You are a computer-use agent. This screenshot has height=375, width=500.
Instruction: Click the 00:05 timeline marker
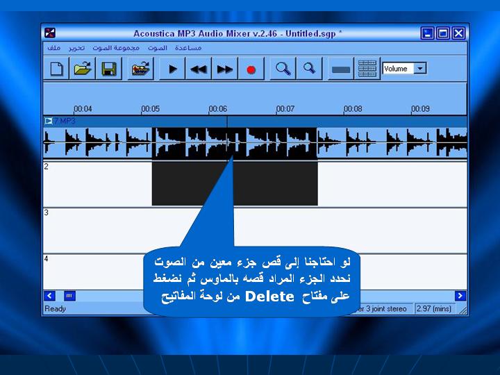tap(150, 109)
